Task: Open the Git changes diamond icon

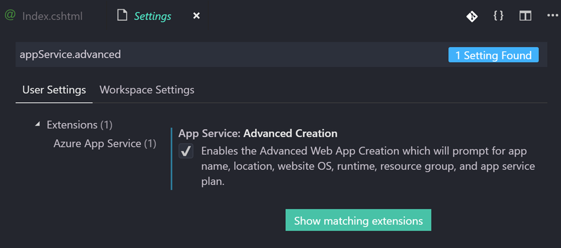Action: (x=472, y=16)
